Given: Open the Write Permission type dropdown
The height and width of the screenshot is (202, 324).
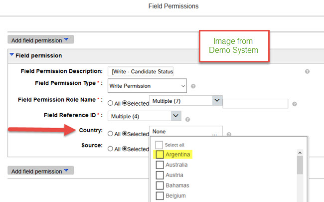Looking at the screenshot, I should tap(147, 86).
